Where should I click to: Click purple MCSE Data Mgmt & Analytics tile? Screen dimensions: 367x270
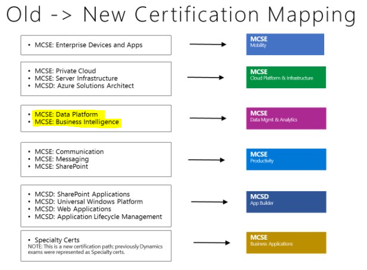pyautogui.click(x=286, y=119)
